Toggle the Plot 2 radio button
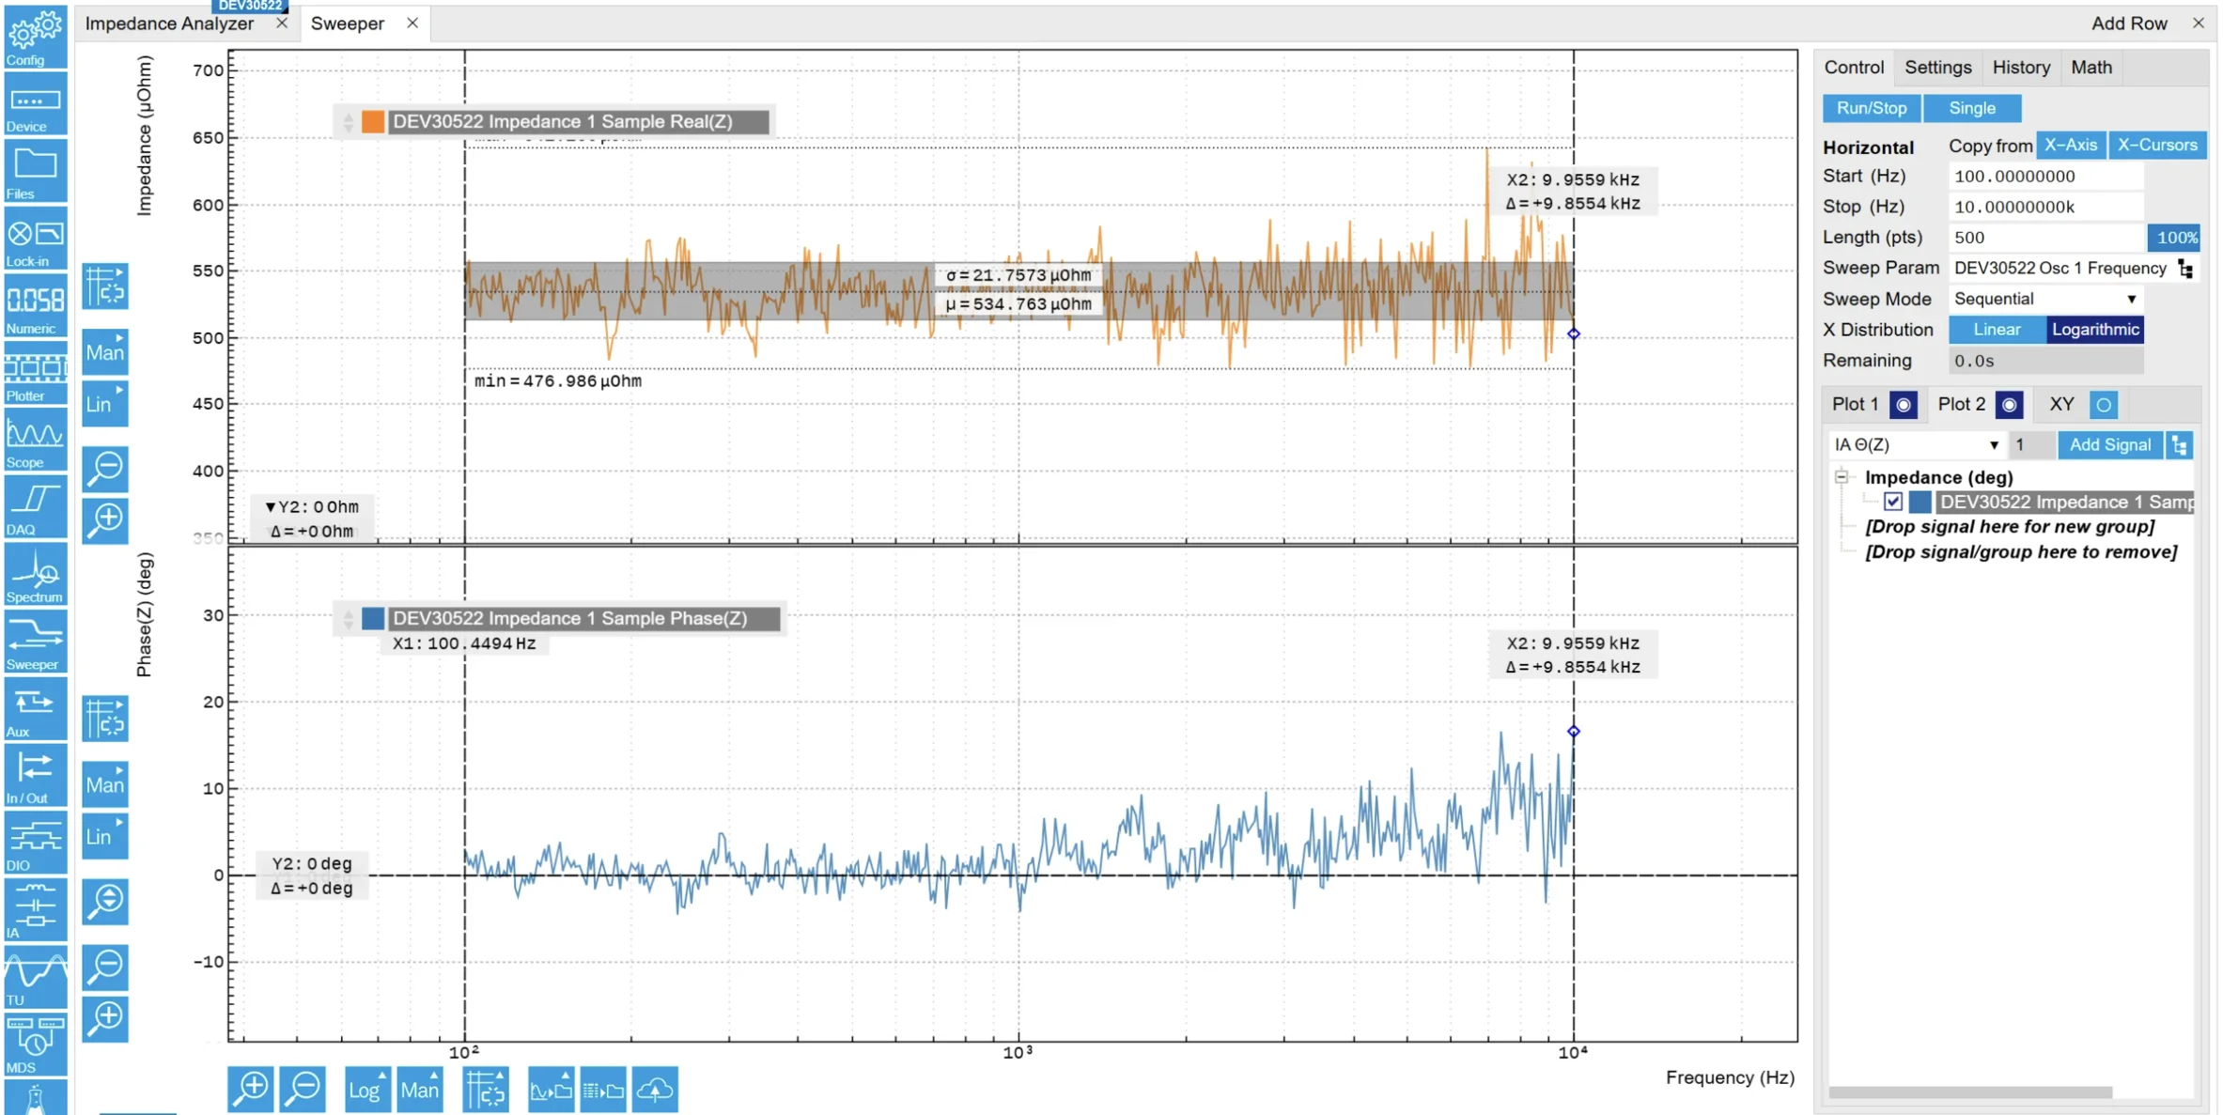 point(2009,405)
